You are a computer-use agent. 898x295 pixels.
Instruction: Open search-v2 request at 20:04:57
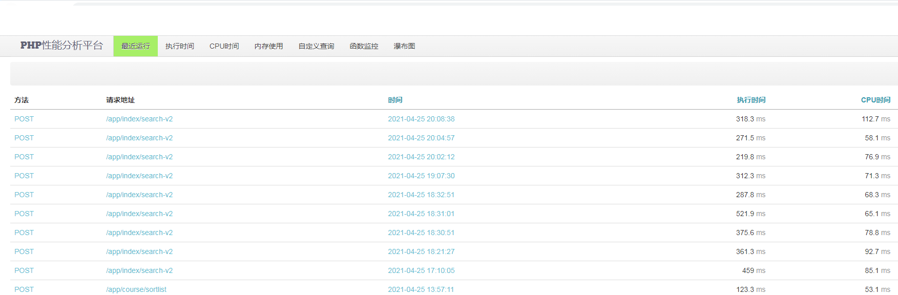[139, 138]
